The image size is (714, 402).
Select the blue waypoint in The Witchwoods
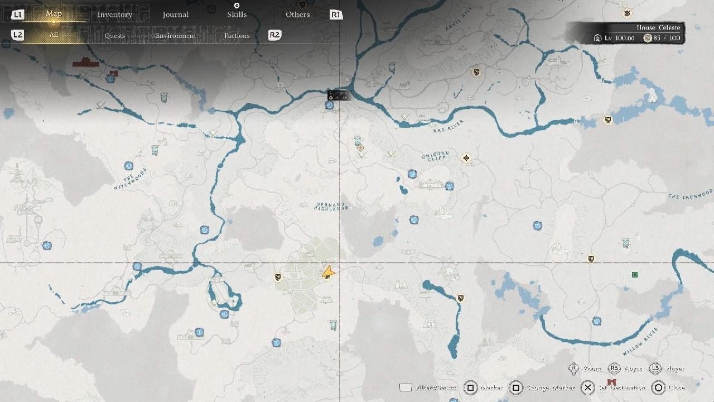[x=129, y=166]
